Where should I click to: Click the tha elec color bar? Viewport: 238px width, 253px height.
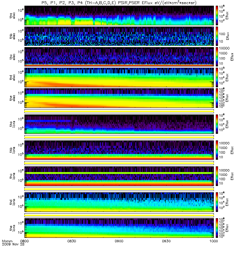[217, 15]
